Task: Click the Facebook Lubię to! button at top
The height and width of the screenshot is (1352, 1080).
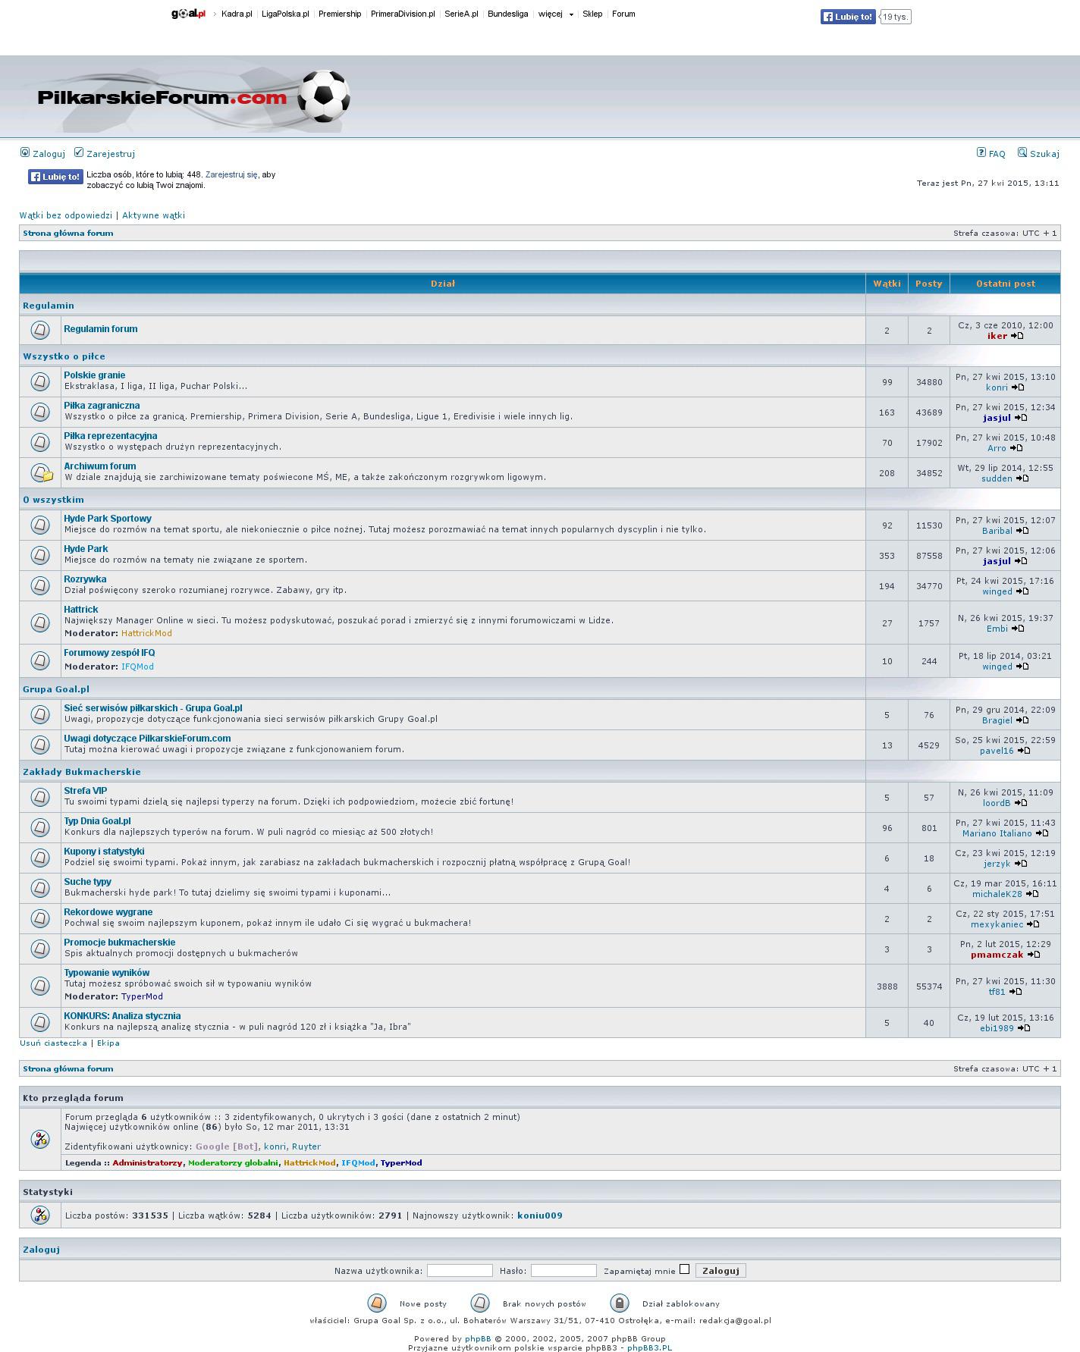Action: tap(847, 17)
